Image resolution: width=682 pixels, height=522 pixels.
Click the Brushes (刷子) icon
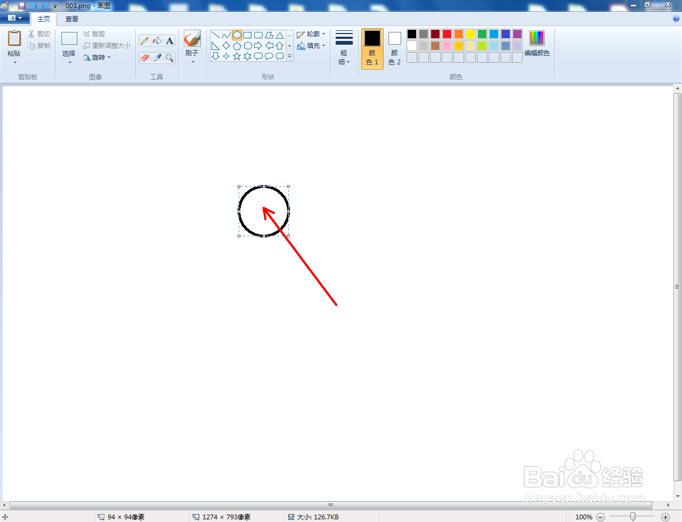[192, 39]
